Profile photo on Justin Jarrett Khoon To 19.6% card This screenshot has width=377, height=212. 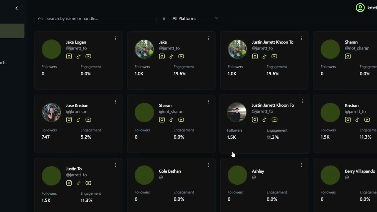(x=237, y=49)
